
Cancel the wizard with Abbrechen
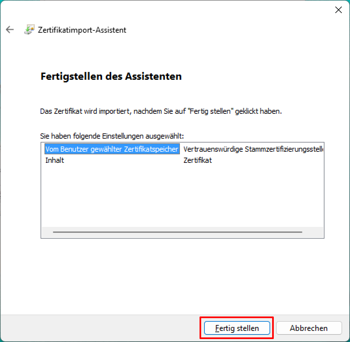point(309,328)
